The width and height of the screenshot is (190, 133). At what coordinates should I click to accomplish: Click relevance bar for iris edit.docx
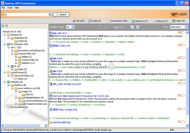pyautogui.click(x=181, y=32)
